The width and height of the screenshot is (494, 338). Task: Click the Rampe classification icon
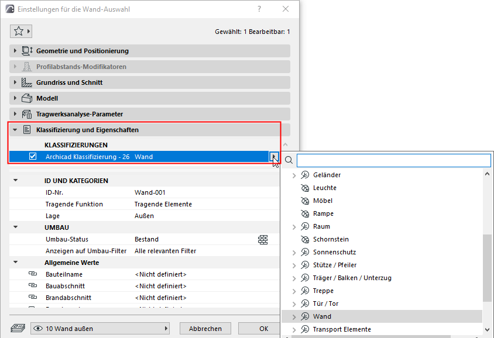click(x=305, y=213)
